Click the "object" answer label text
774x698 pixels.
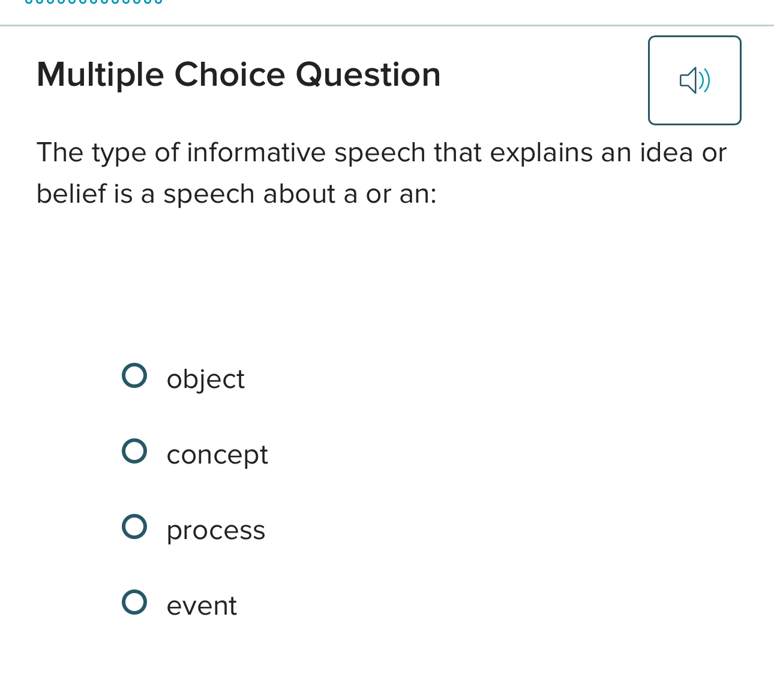pos(205,380)
